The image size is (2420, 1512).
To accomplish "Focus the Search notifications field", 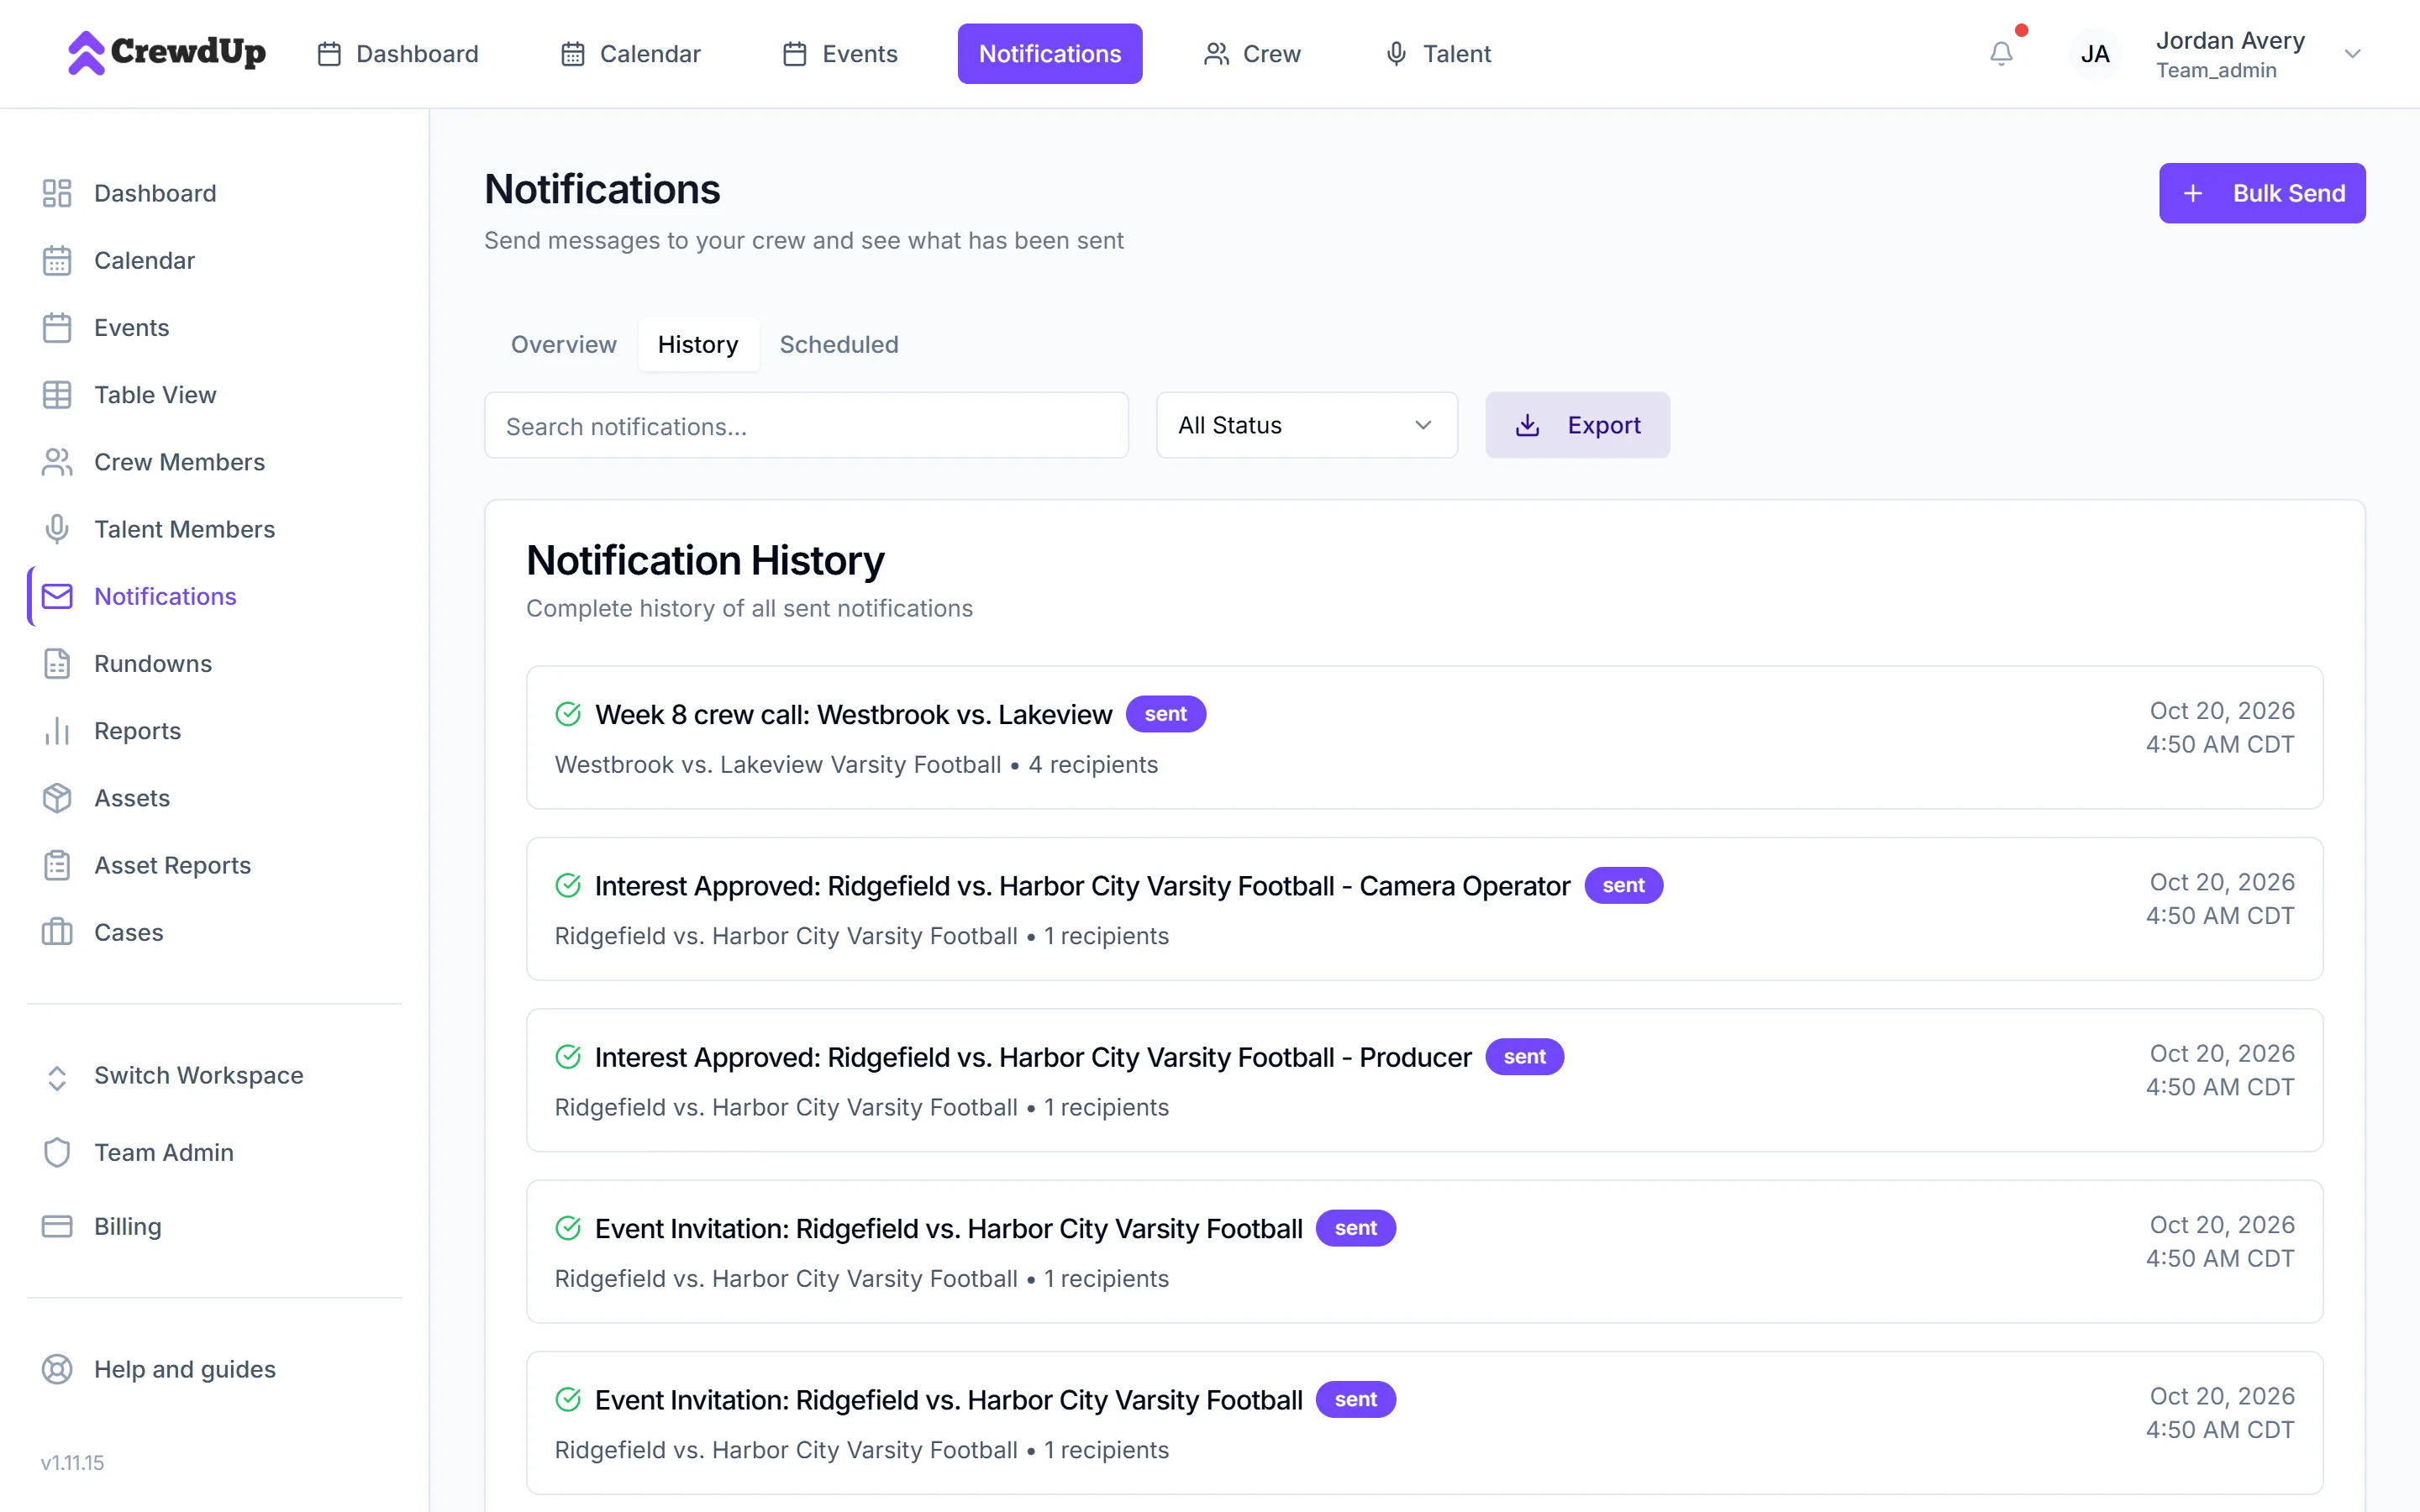I will 806,425.
